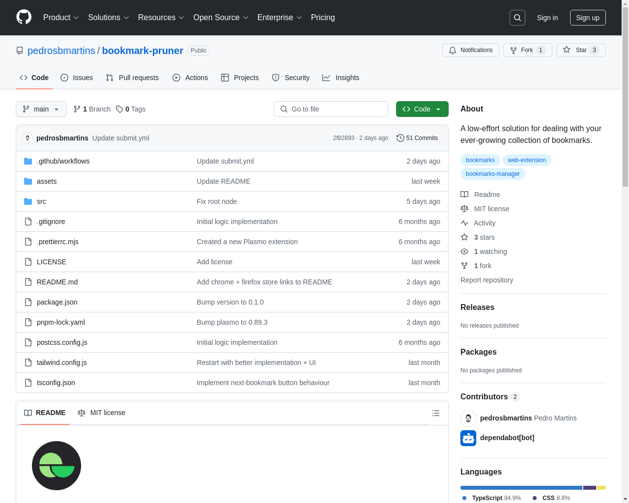Select the README tab in file panel
Image resolution: width=629 pixels, height=503 pixels.
tap(45, 413)
